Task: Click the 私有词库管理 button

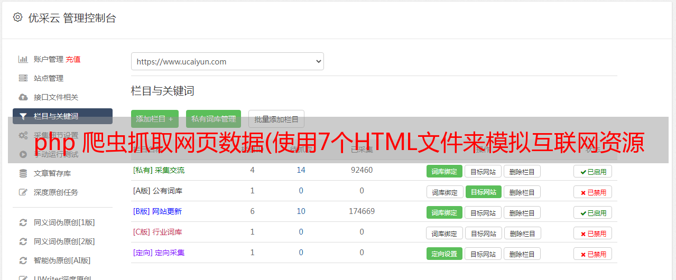Action: pos(214,119)
